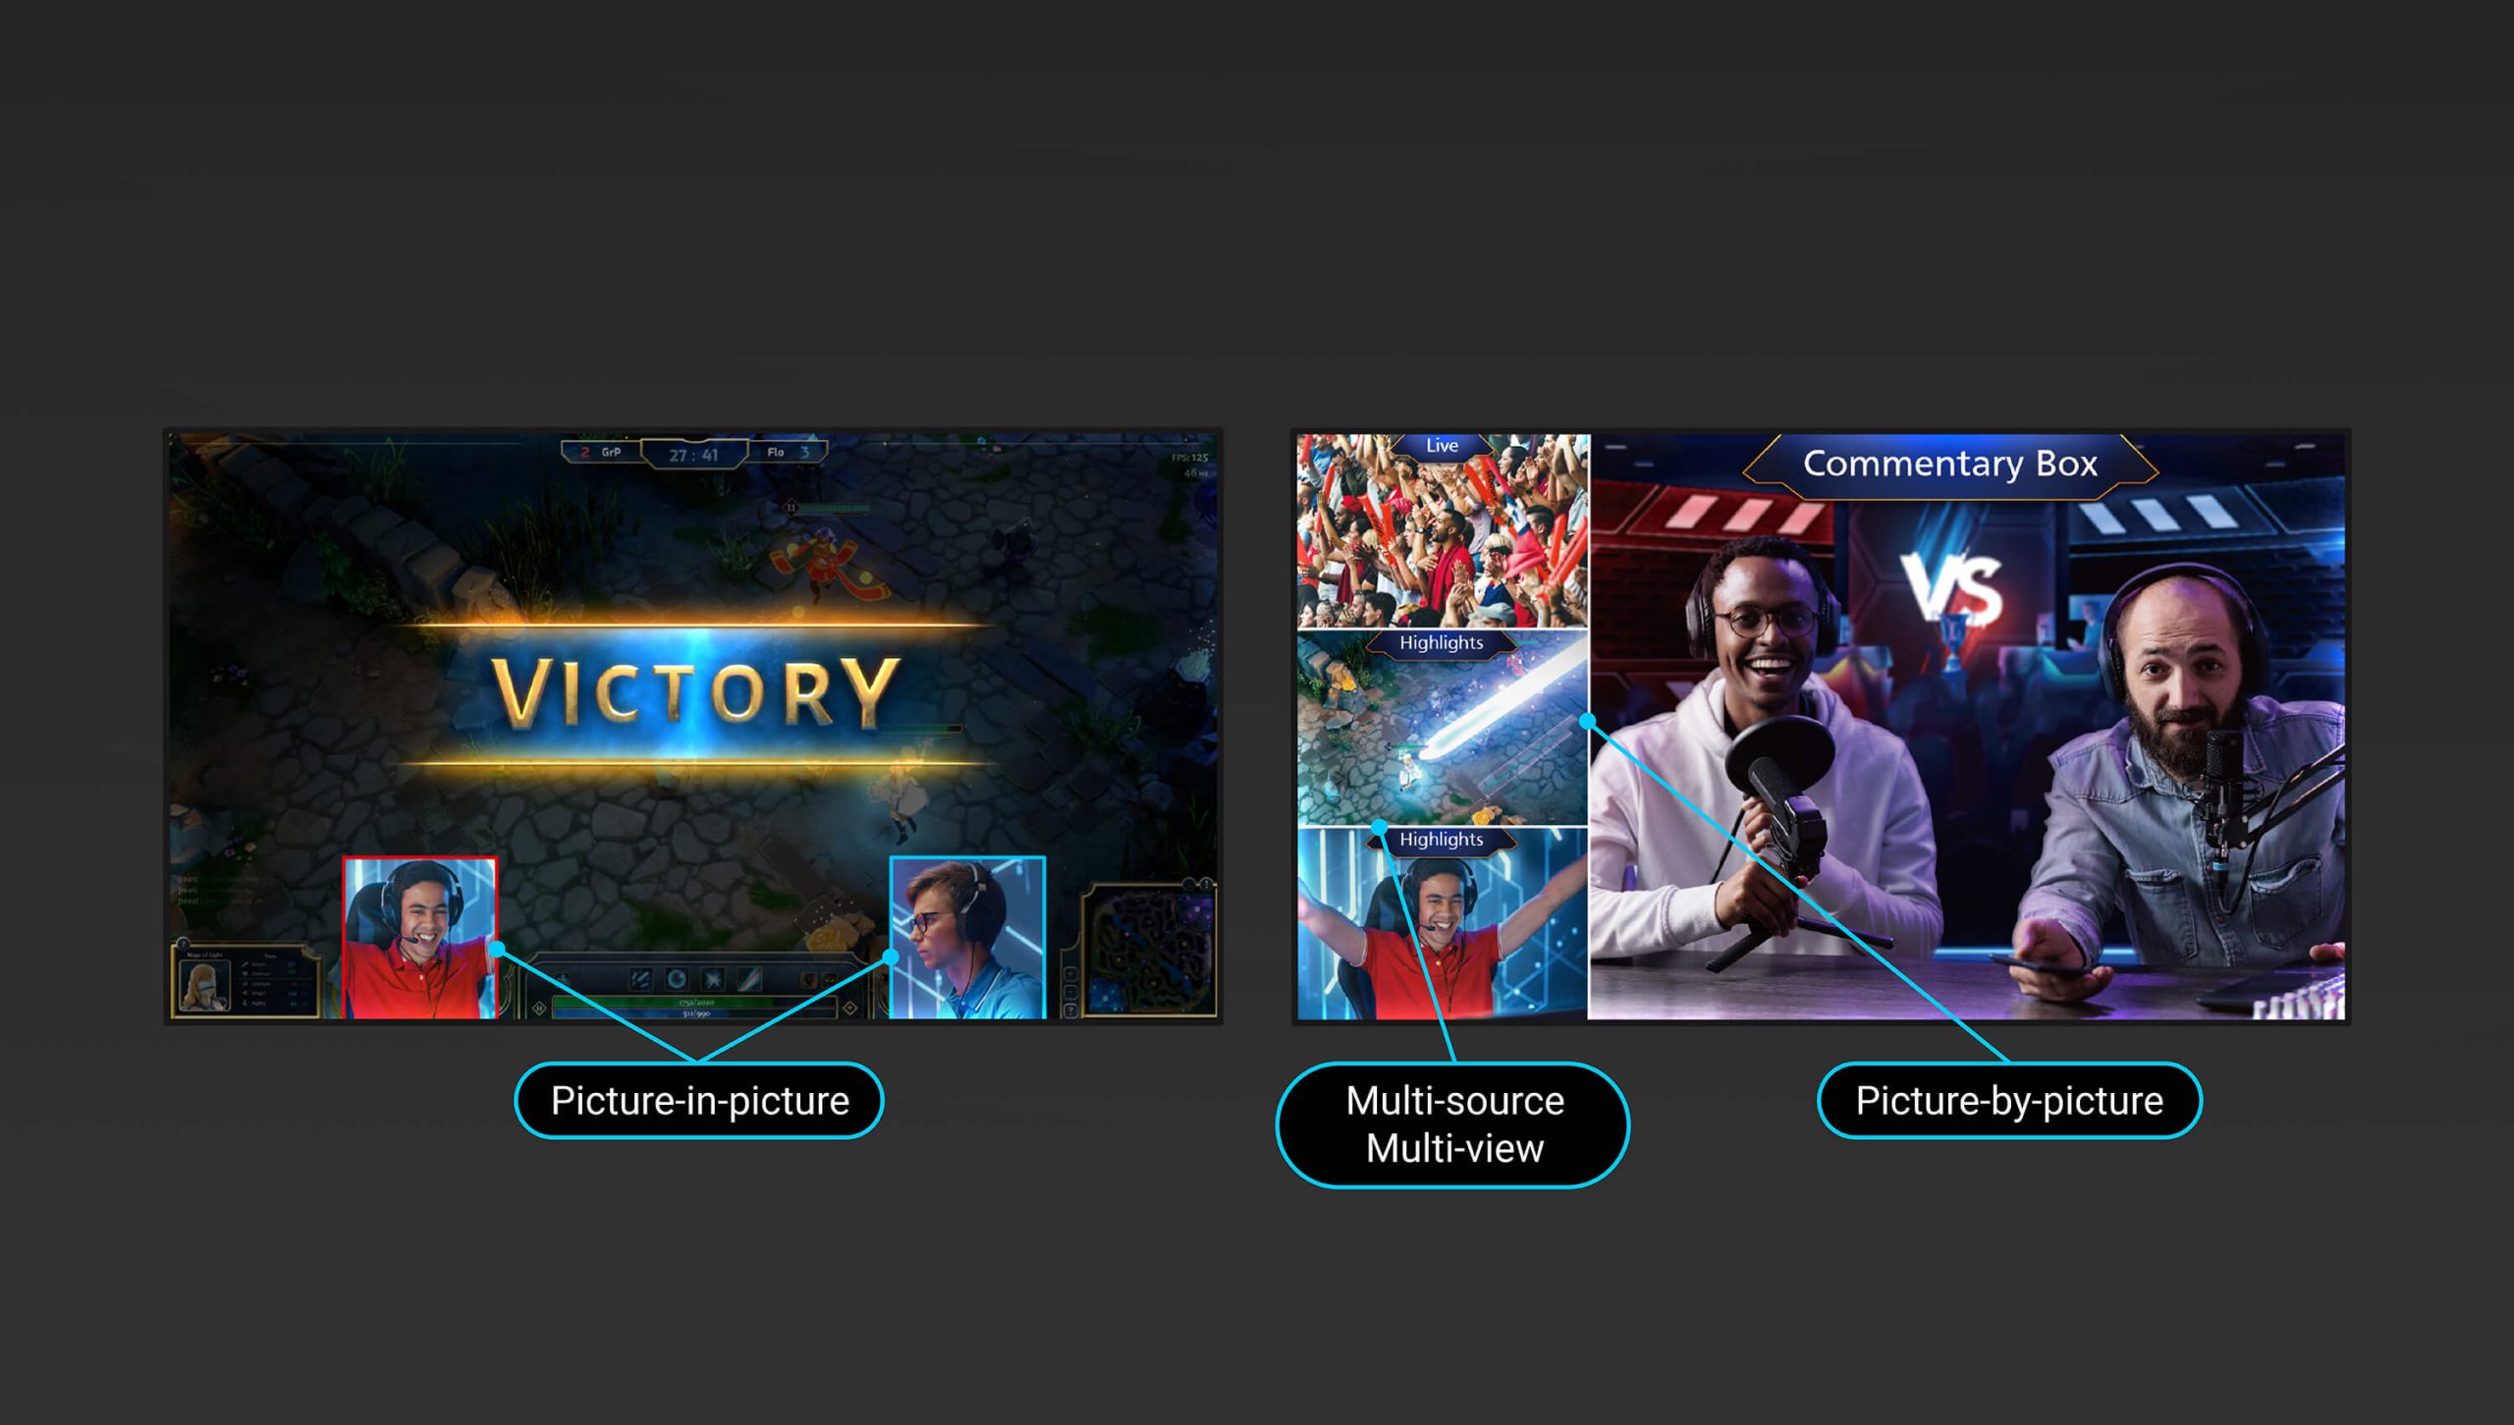2514x1425 pixels.
Task: Click the first ability icon in game HUD
Action: tap(640, 979)
